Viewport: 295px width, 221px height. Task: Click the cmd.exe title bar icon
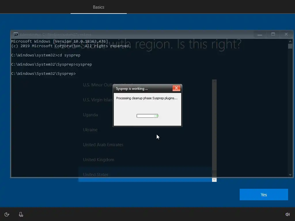16,35
